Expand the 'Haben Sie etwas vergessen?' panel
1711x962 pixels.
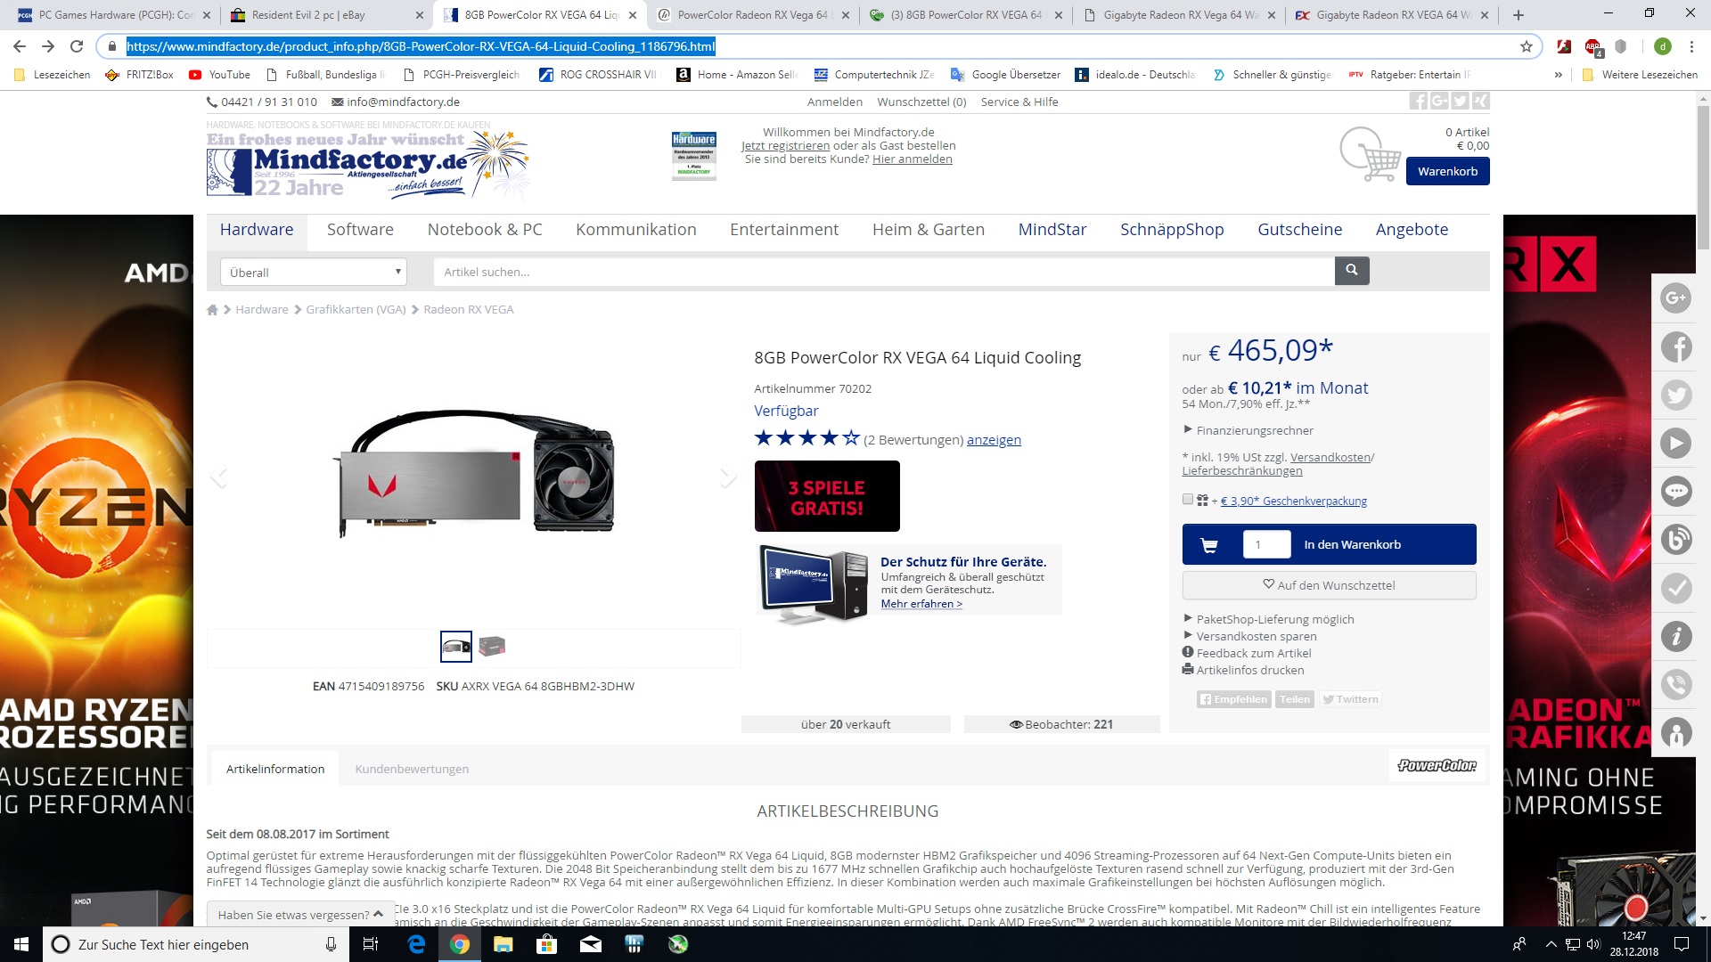(x=300, y=914)
